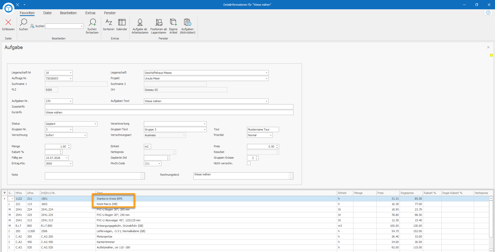Image resolution: width=495 pixels, height=252 pixels.
Task: Click the Zusatzinfo input field
Action: [169, 107]
